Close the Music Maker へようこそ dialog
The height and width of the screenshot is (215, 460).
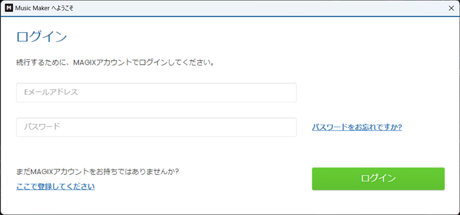tap(451, 8)
